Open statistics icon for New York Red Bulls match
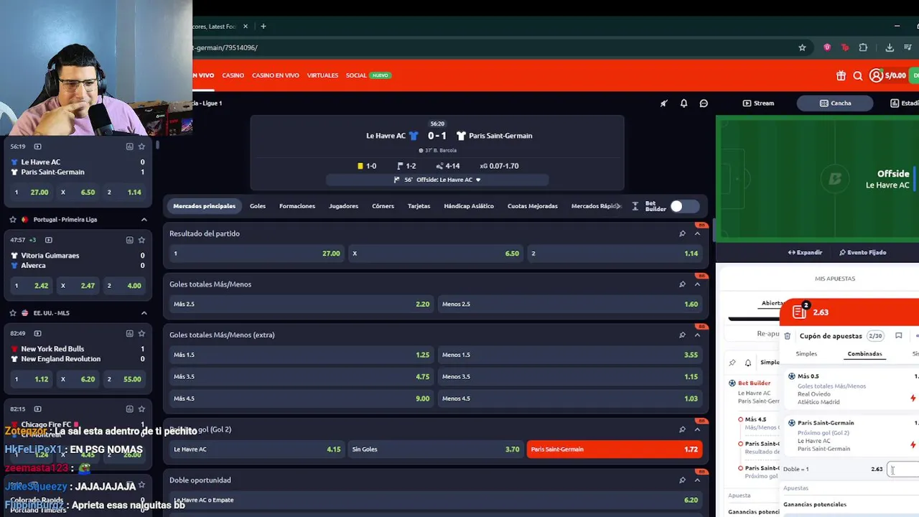This screenshot has height=517, width=919. (130, 333)
